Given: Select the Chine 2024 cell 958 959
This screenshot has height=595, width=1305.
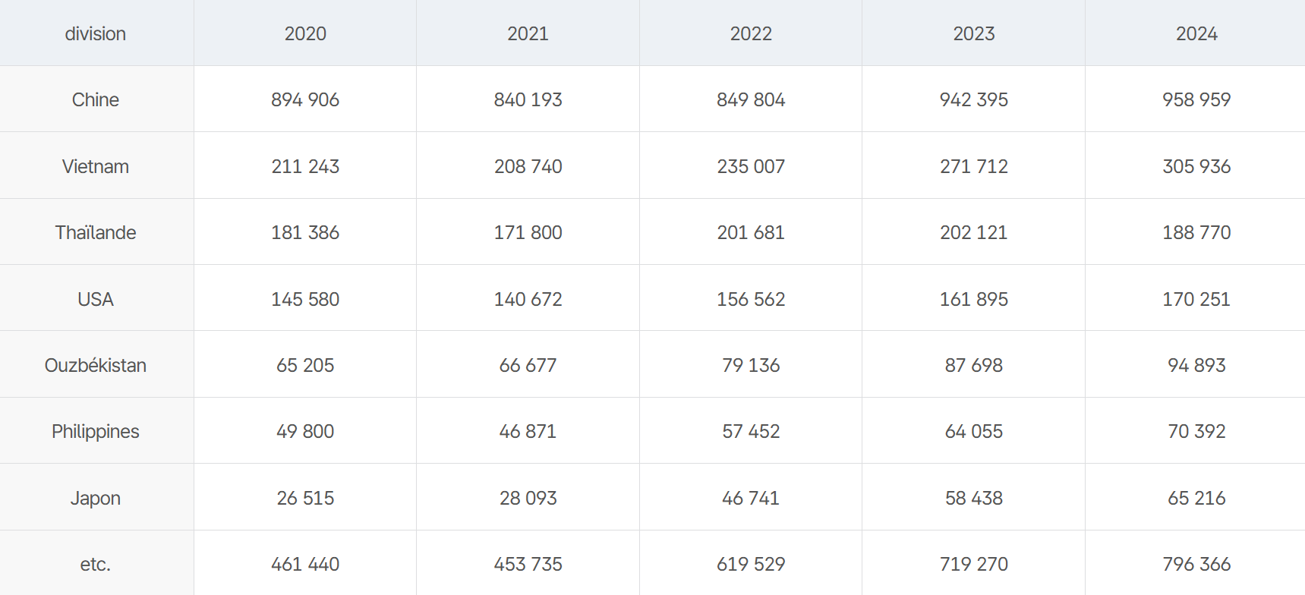Looking at the screenshot, I should (1196, 99).
